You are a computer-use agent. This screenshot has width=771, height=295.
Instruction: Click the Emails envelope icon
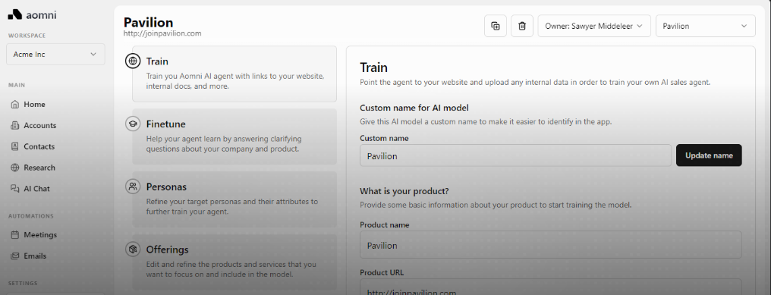point(14,256)
